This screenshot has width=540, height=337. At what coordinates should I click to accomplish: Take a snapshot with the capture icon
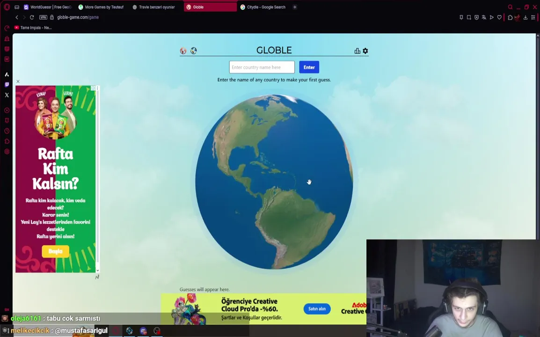coord(469,17)
